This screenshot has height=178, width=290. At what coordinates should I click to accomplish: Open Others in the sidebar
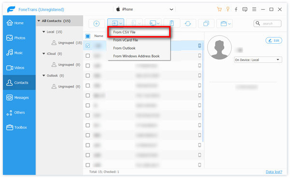(x=19, y=113)
